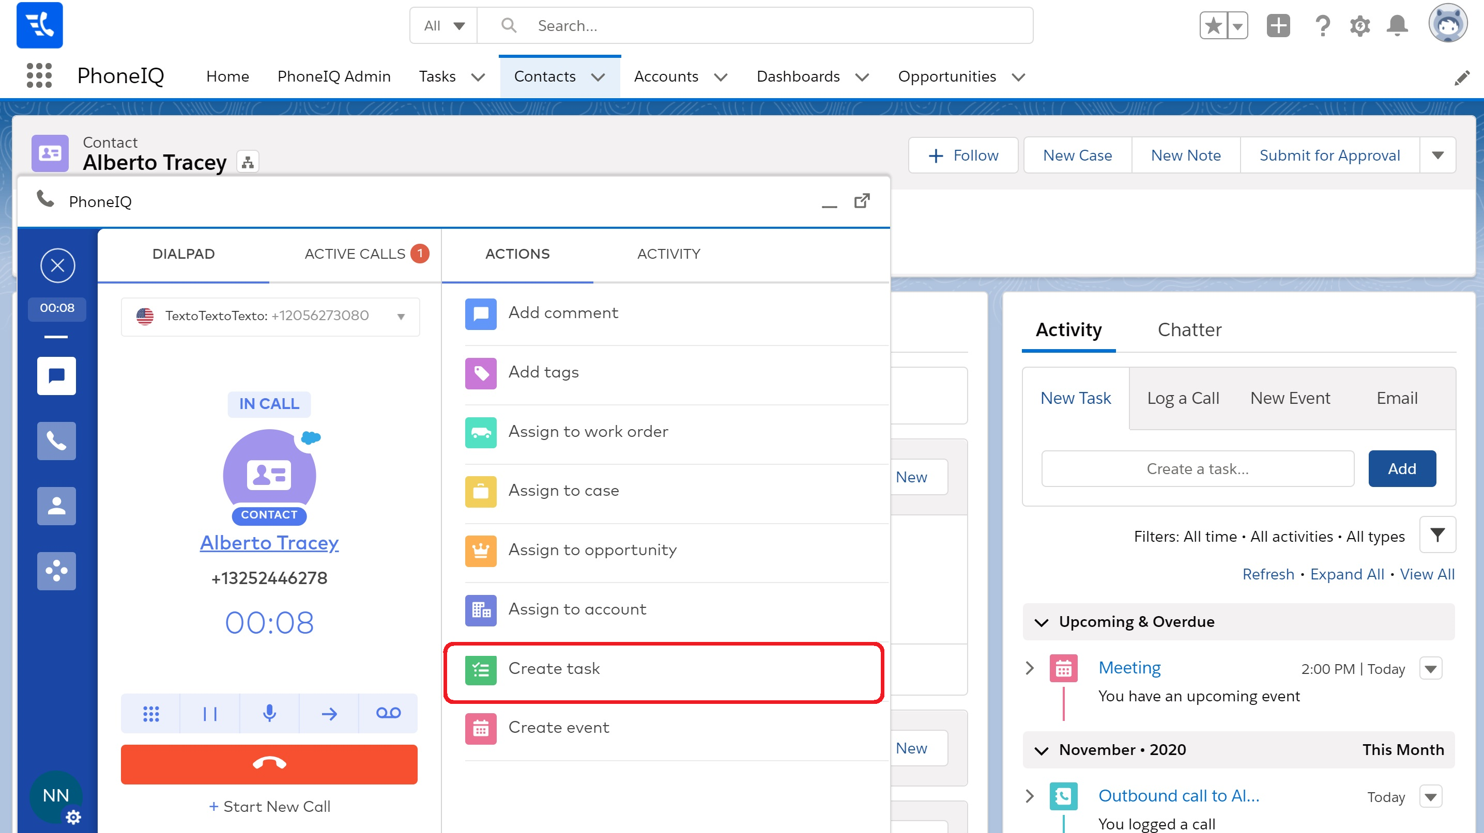
Task: Show the in-call keypad grid
Action: pos(150,713)
